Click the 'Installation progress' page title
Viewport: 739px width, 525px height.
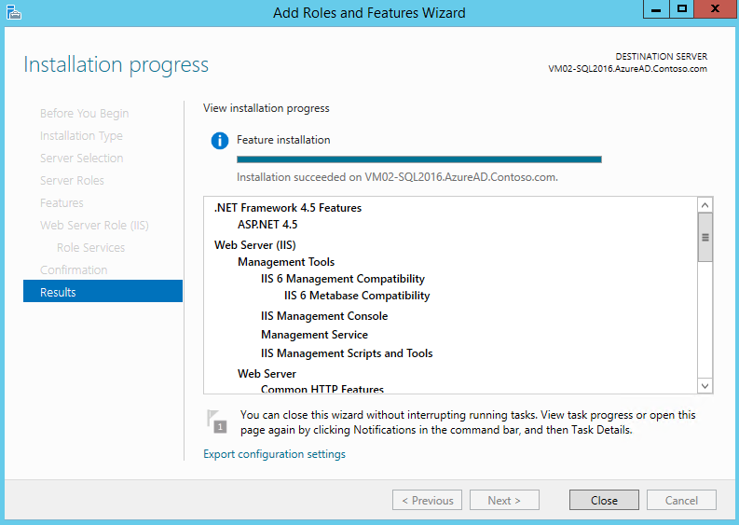point(116,64)
